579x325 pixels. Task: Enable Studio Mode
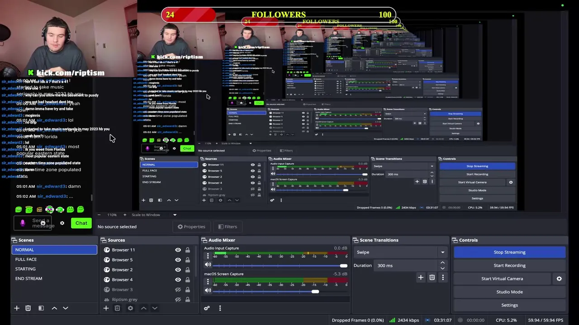pos(509,292)
